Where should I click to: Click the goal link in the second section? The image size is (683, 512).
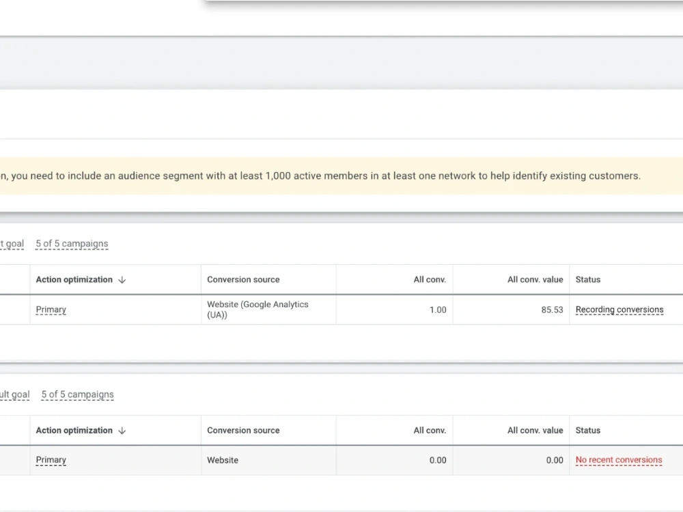point(15,395)
